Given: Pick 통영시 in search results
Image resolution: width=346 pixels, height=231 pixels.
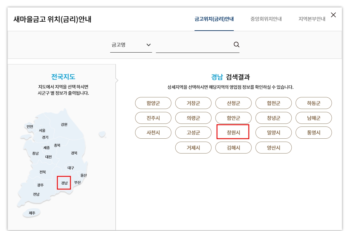Looking at the screenshot, I should [x=314, y=132].
